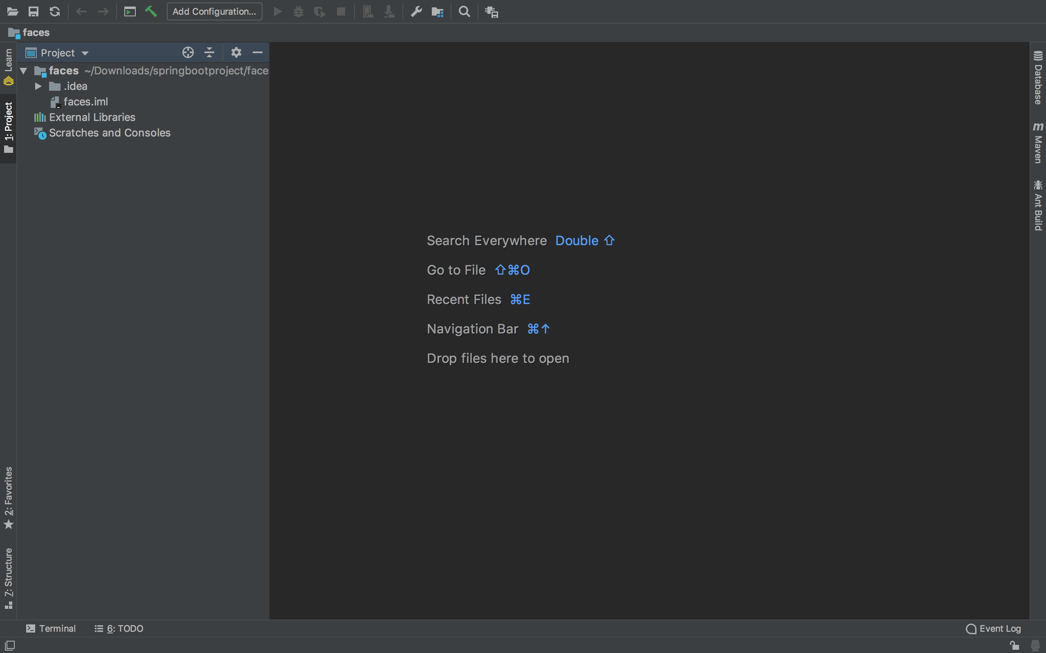Open the Maven side tab
This screenshot has width=1046, height=653.
click(x=1038, y=143)
